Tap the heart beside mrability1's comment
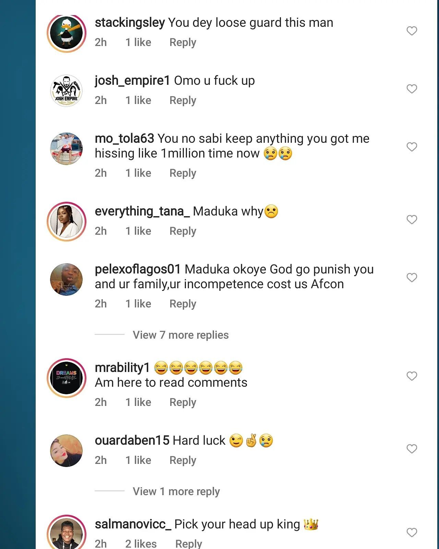The height and width of the screenshot is (549, 439). point(412,376)
